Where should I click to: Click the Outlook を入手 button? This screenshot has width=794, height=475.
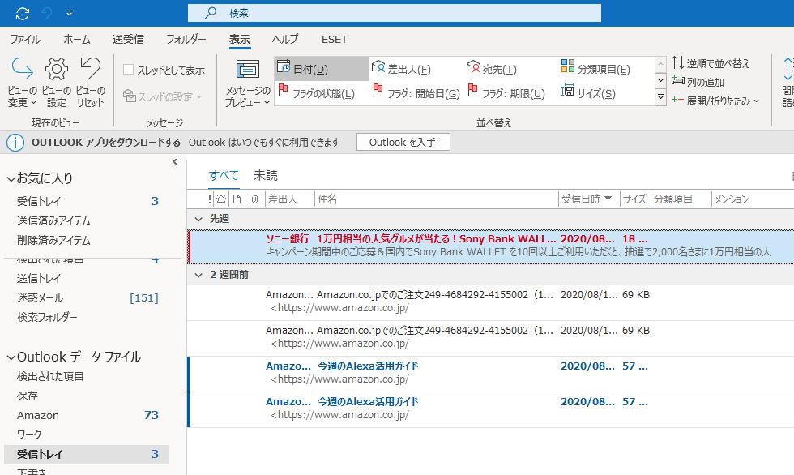(x=403, y=143)
